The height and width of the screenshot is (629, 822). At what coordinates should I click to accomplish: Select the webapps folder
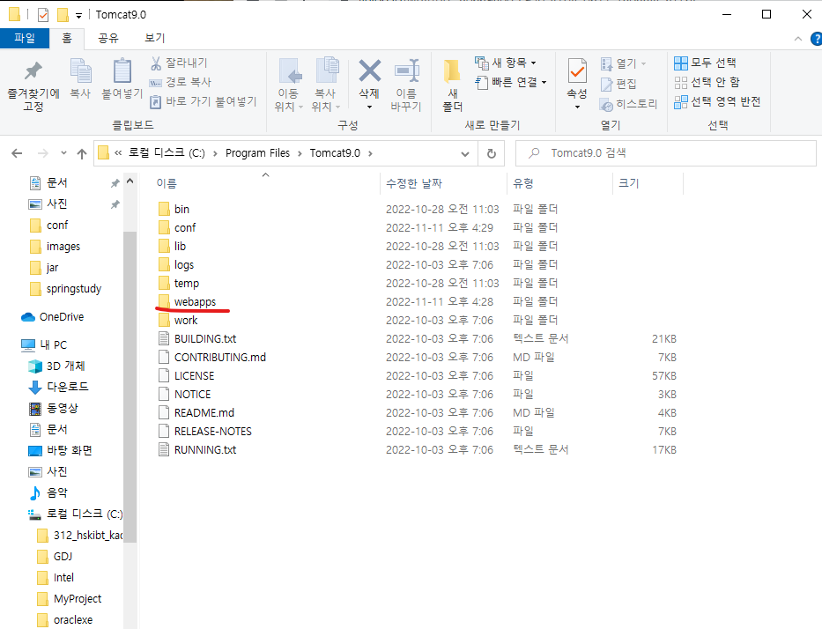coord(195,302)
